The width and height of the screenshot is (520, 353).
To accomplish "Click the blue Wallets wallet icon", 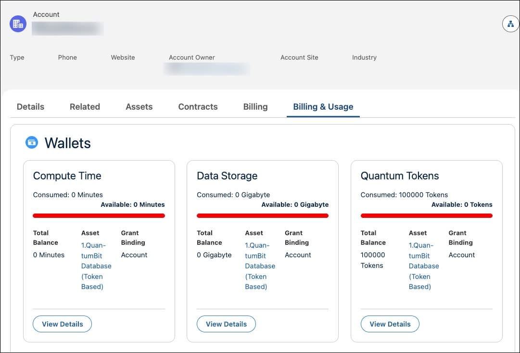I will (x=31, y=142).
